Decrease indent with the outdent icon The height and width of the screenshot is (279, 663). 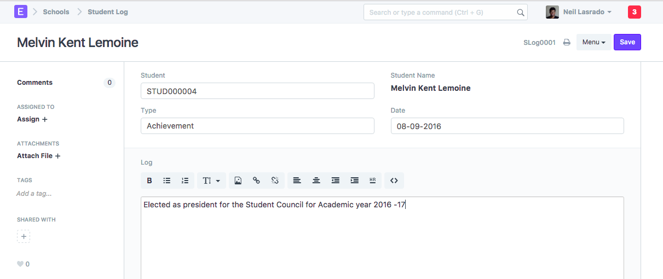pyautogui.click(x=335, y=181)
